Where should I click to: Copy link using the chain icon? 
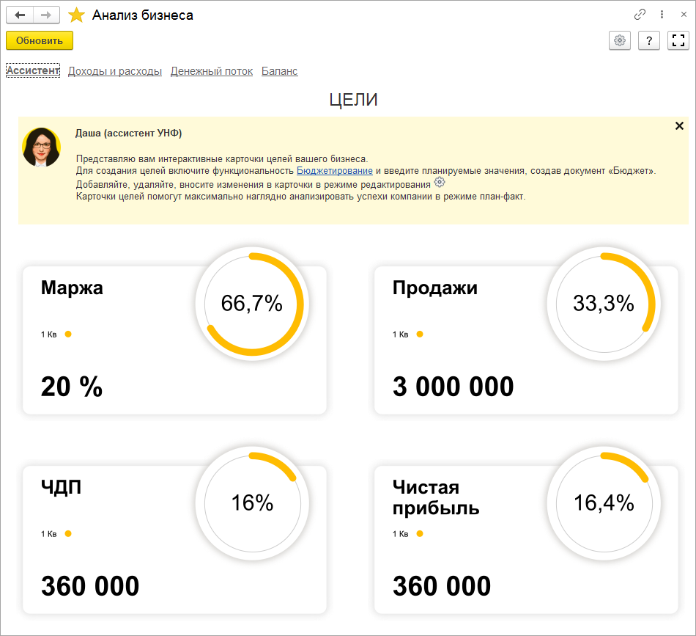640,15
